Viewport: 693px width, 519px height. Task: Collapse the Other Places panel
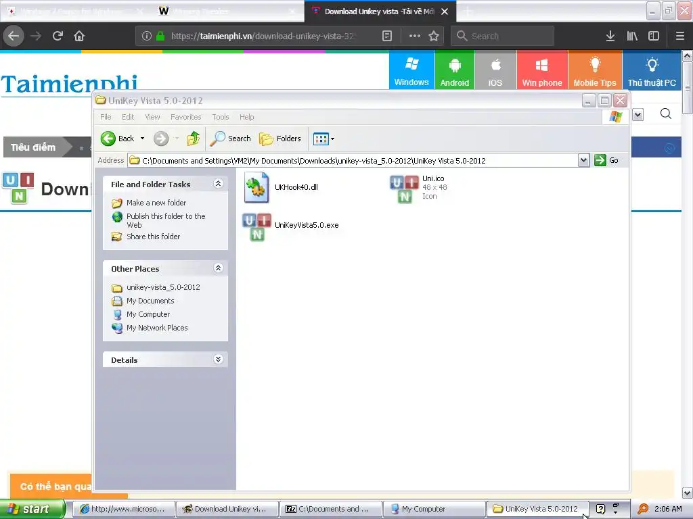tap(218, 268)
